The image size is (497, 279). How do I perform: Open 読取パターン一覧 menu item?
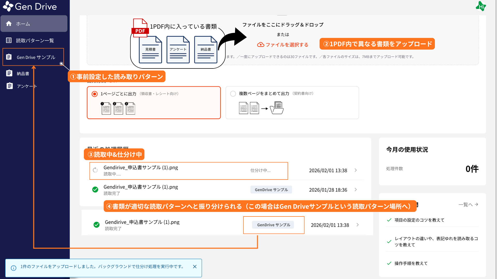click(x=35, y=40)
